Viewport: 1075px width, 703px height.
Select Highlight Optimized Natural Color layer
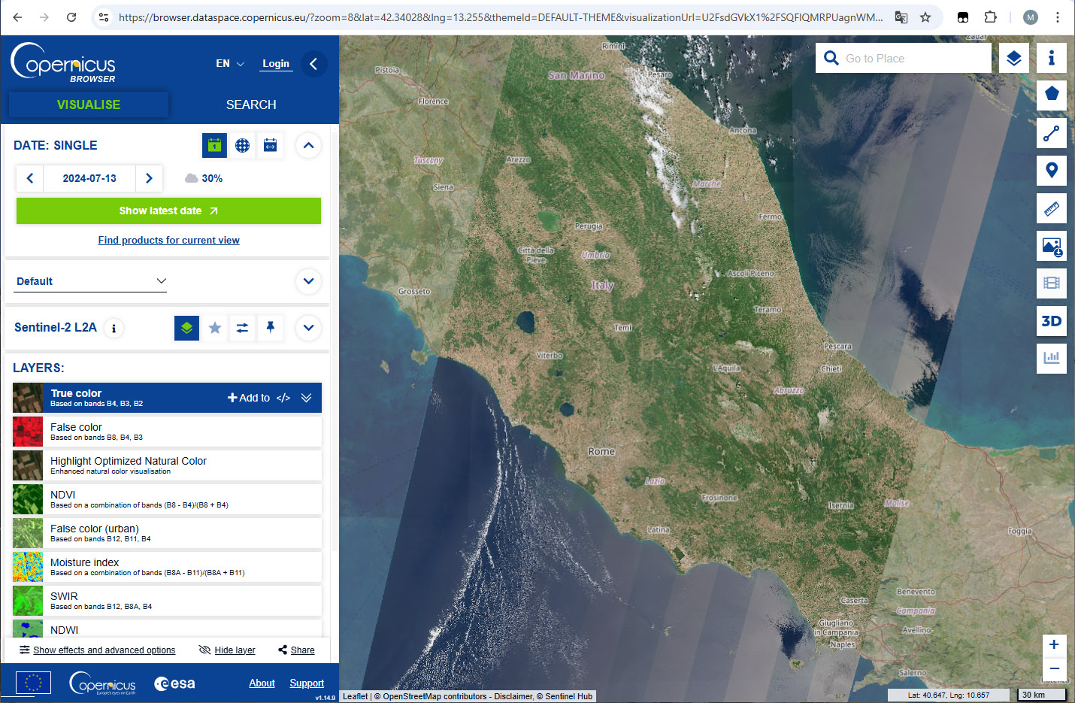167,465
